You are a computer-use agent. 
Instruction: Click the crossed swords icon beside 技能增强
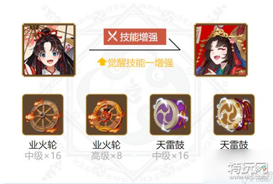[112, 36]
